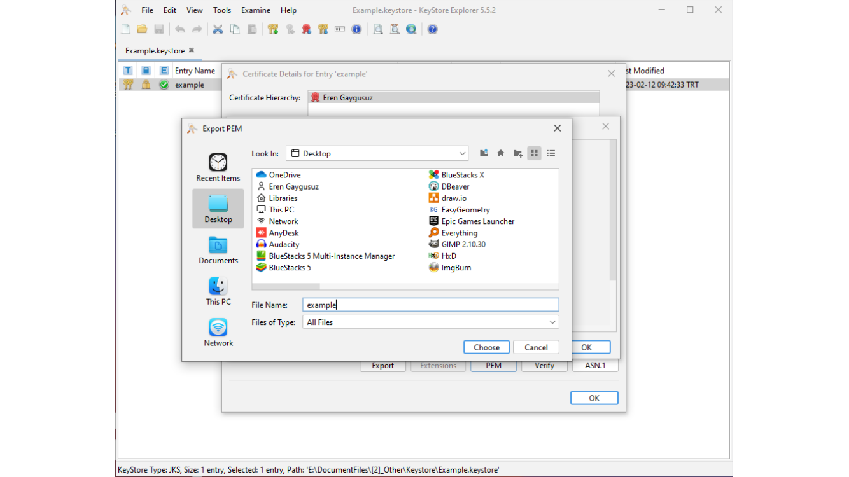Click the Import Key Pair icon
The height and width of the screenshot is (477, 849).
tap(323, 29)
